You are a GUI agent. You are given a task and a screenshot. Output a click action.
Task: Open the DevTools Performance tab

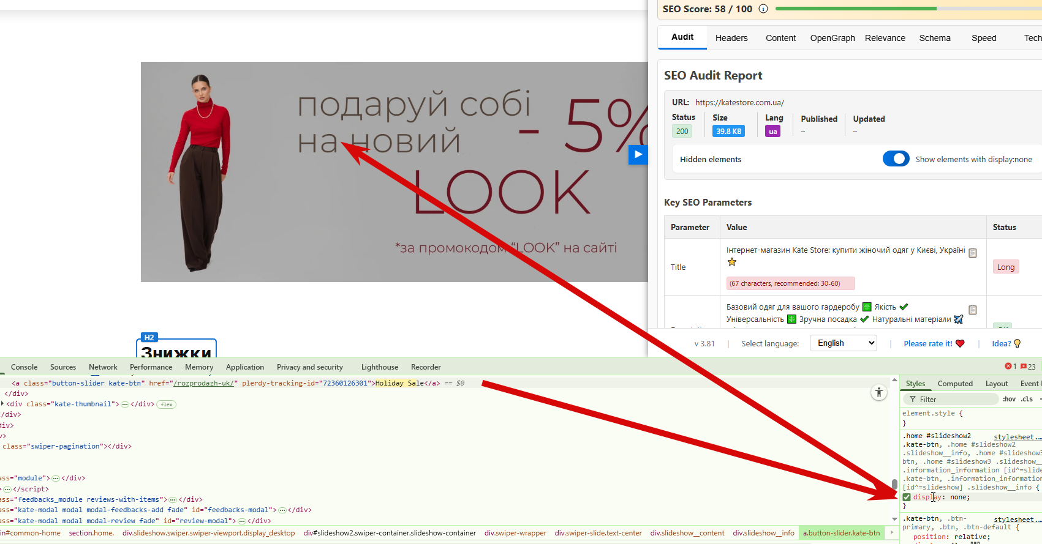[x=151, y=367]
